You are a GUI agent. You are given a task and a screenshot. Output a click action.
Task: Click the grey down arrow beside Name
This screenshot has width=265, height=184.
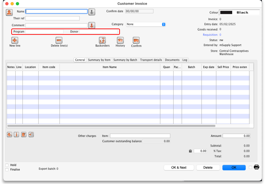point(92,12)
